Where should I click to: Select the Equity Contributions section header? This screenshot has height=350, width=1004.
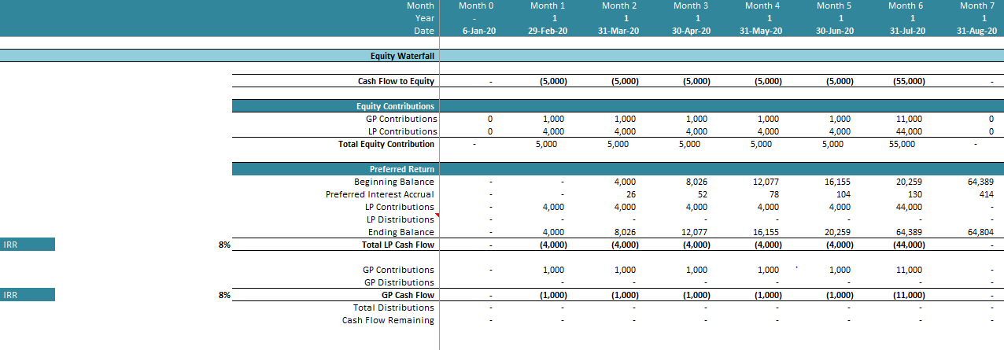point(395,106)
